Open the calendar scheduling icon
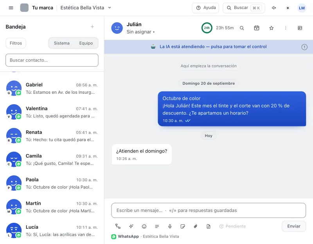This screenshot has height=244, width=313. click(x=257, y=28)
